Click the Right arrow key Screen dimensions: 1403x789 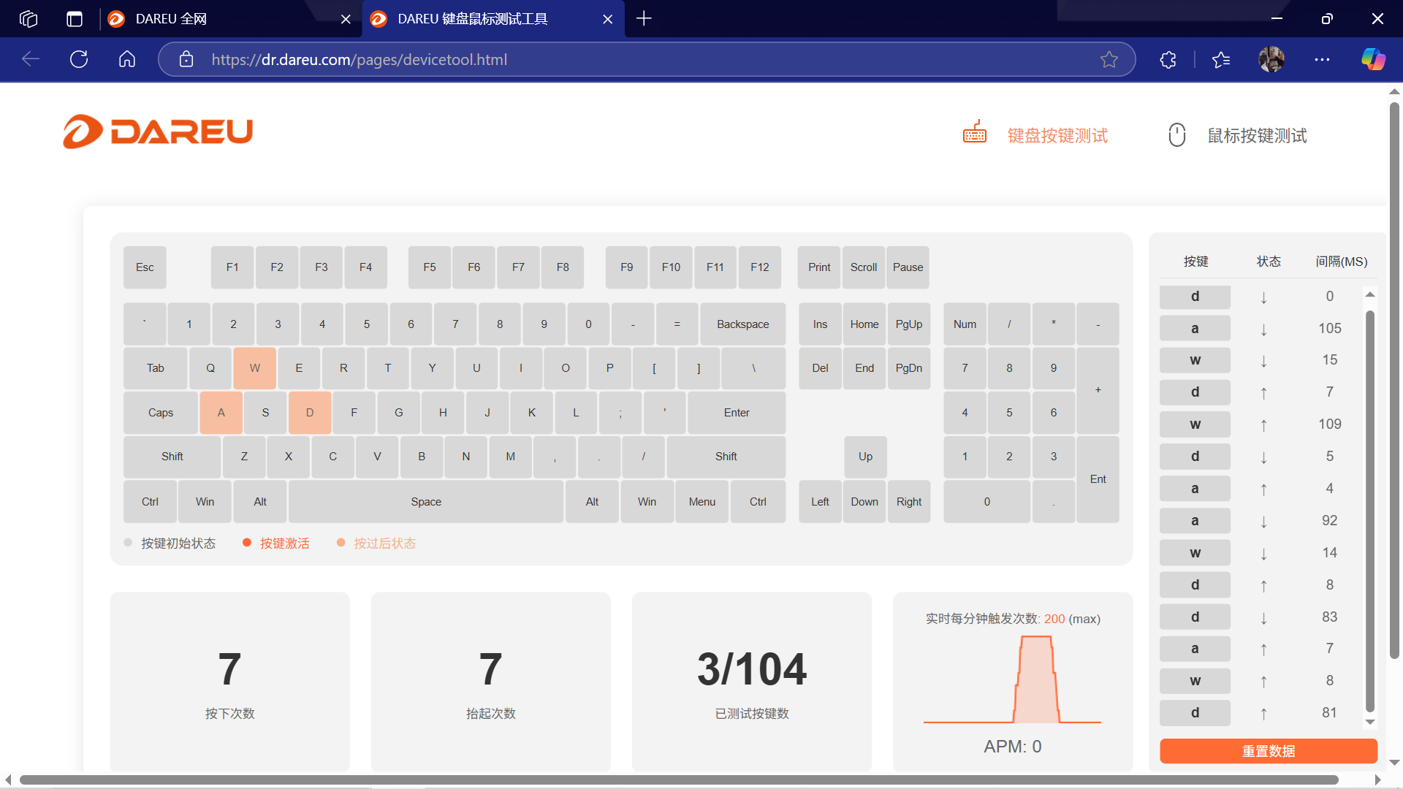(909, 502)
